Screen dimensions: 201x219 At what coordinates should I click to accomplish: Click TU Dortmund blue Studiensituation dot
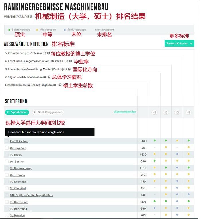point(155,208)
